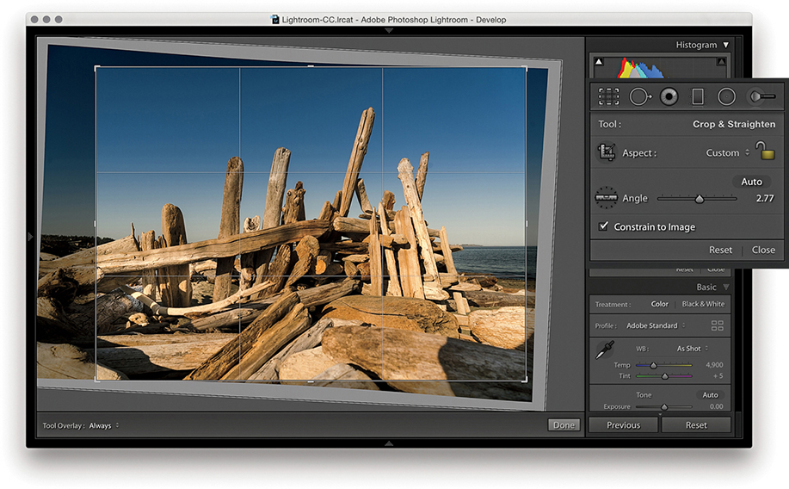The image size is (789, 489).
Task: Click the Done button below photo
Action: click(x=564, y=424)
